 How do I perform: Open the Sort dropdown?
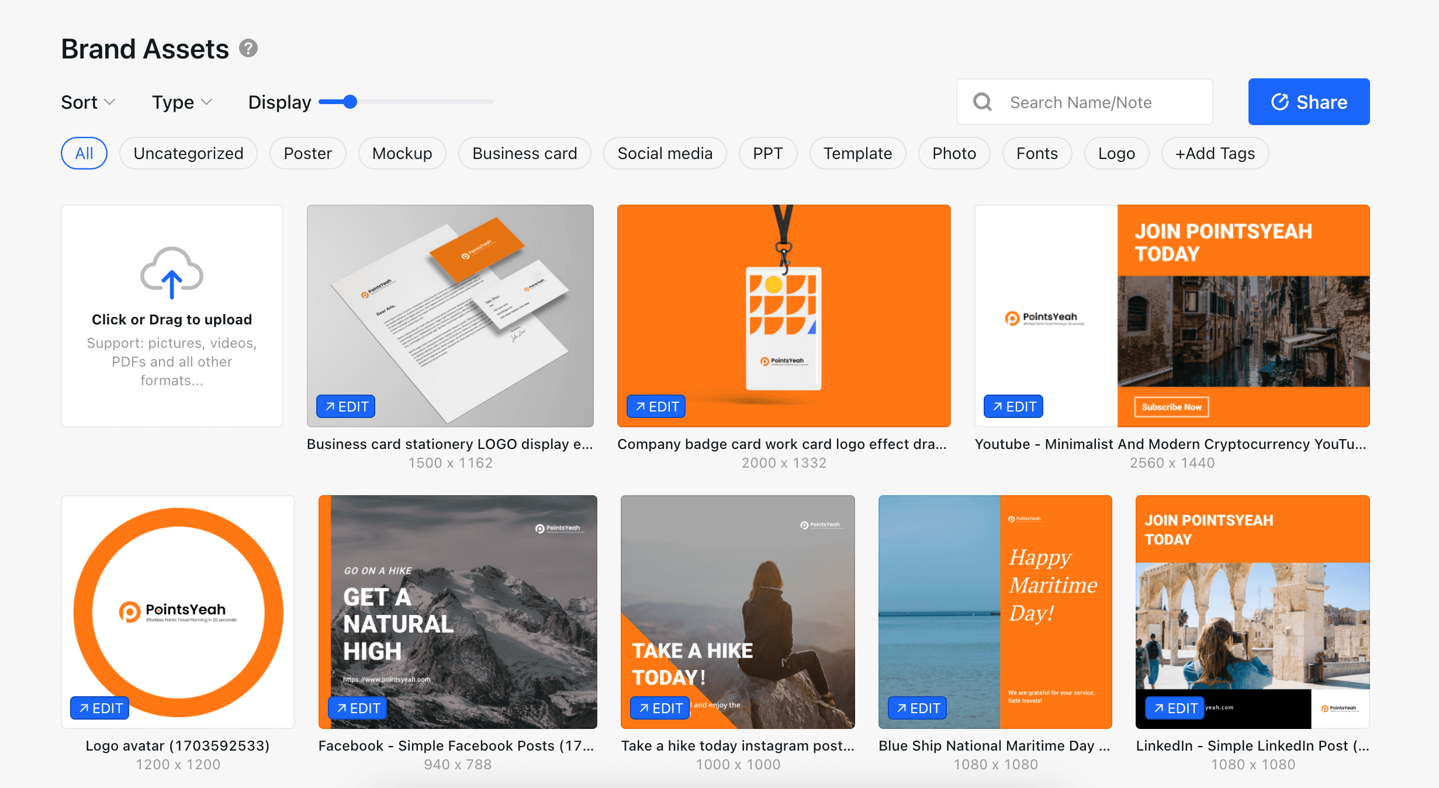(88, 102)
